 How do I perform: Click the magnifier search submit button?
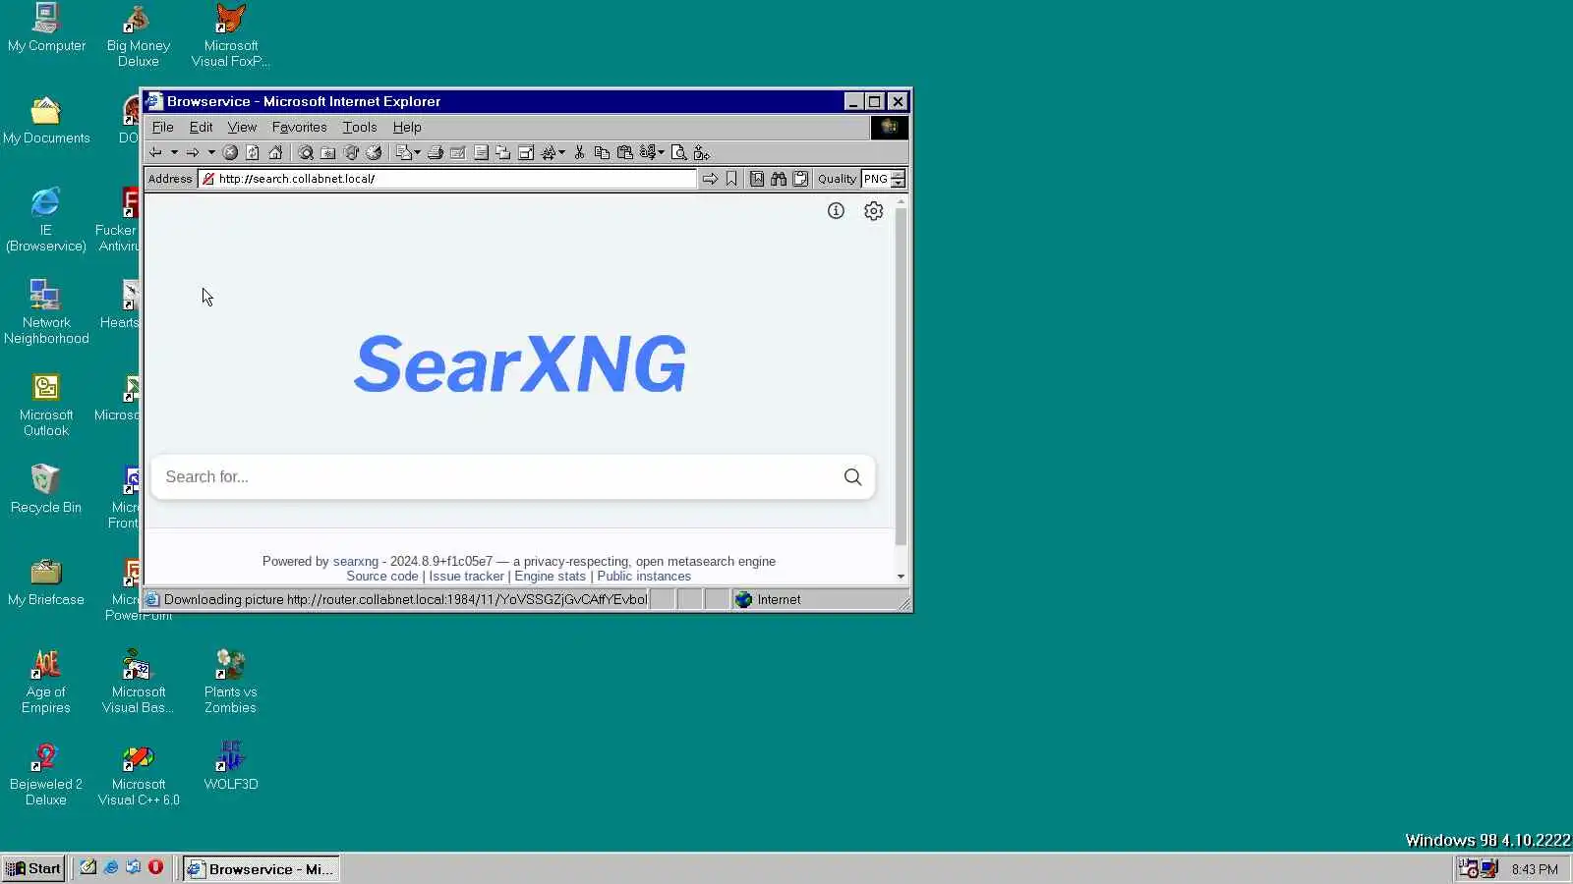click(x=852, y=476)
